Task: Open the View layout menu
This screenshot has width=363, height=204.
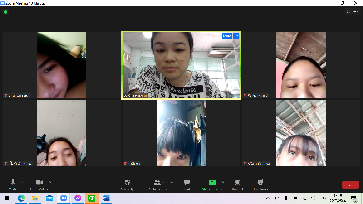Action: [x=352, y=11]
